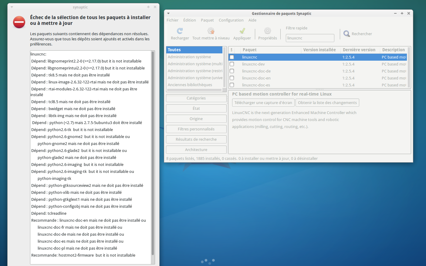The width and height of the screenshot is (426, 266).
Task: Select Administration système (multi category
Action: click(x=194, y=64)
